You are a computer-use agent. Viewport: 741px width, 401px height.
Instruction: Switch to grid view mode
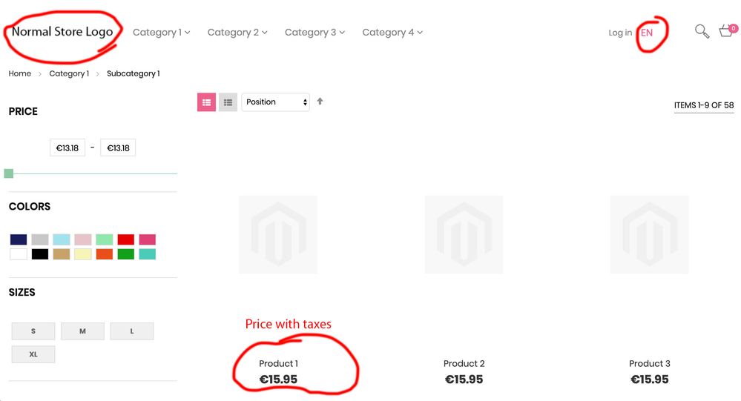(x=206, y=102)
